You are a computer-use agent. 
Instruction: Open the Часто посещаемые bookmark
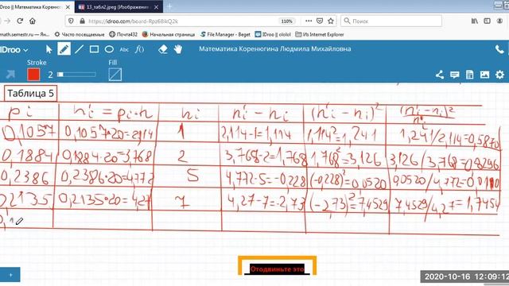(80, 34)
